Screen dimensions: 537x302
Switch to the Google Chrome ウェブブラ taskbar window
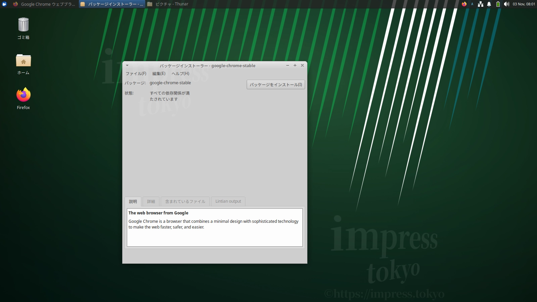pyautogui.click(x=44, y=4)
